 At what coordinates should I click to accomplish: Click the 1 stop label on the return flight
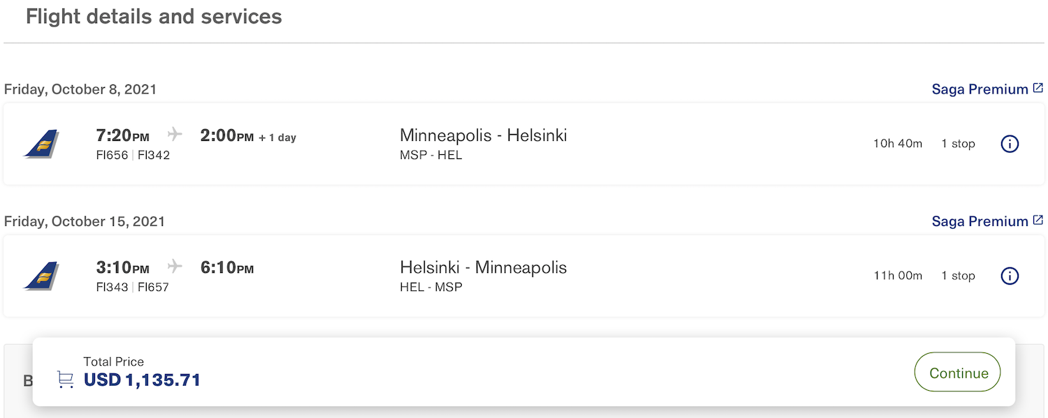click(958, 275)
